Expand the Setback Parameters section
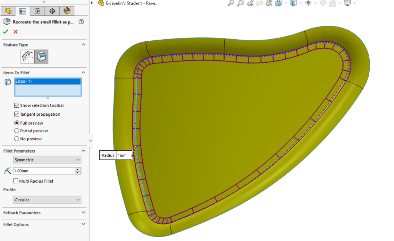Viewport: 394px width, 241px height. tap(83, 213)
